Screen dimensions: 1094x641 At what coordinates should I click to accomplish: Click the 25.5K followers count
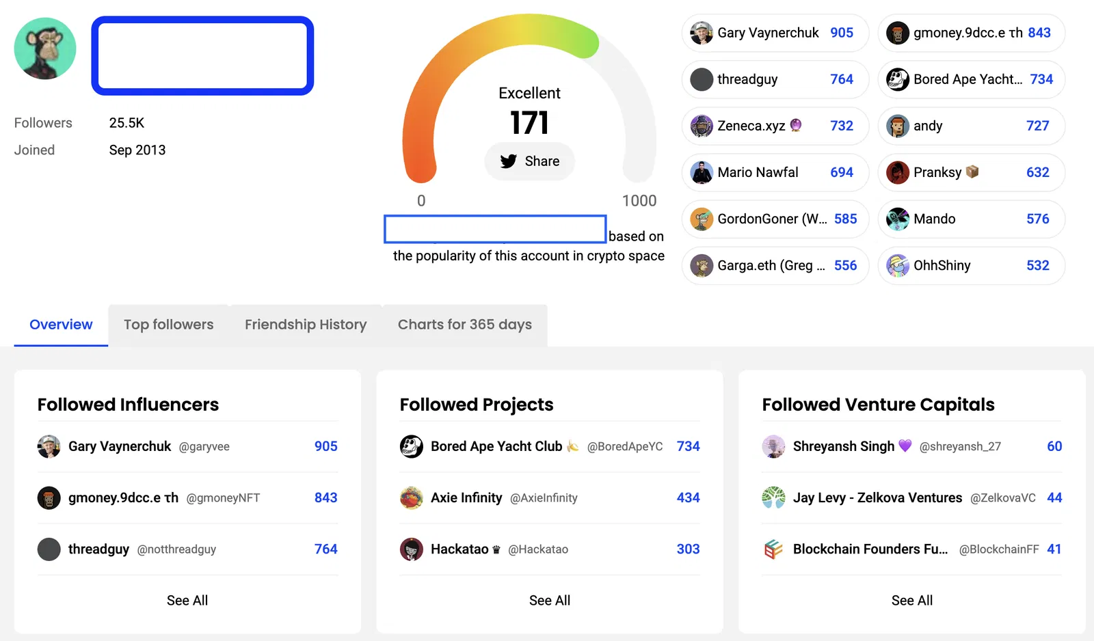tap(126, 123)
